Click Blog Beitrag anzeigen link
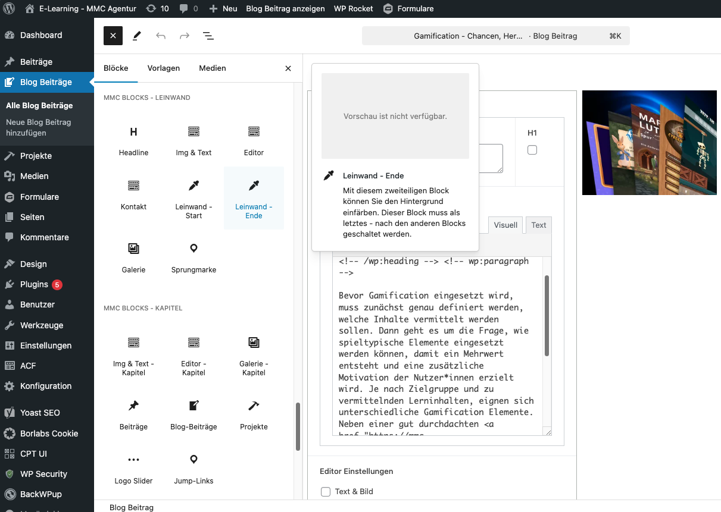This screenshot has width=721, height=512. pyautogui.click(x=285, y=8)
